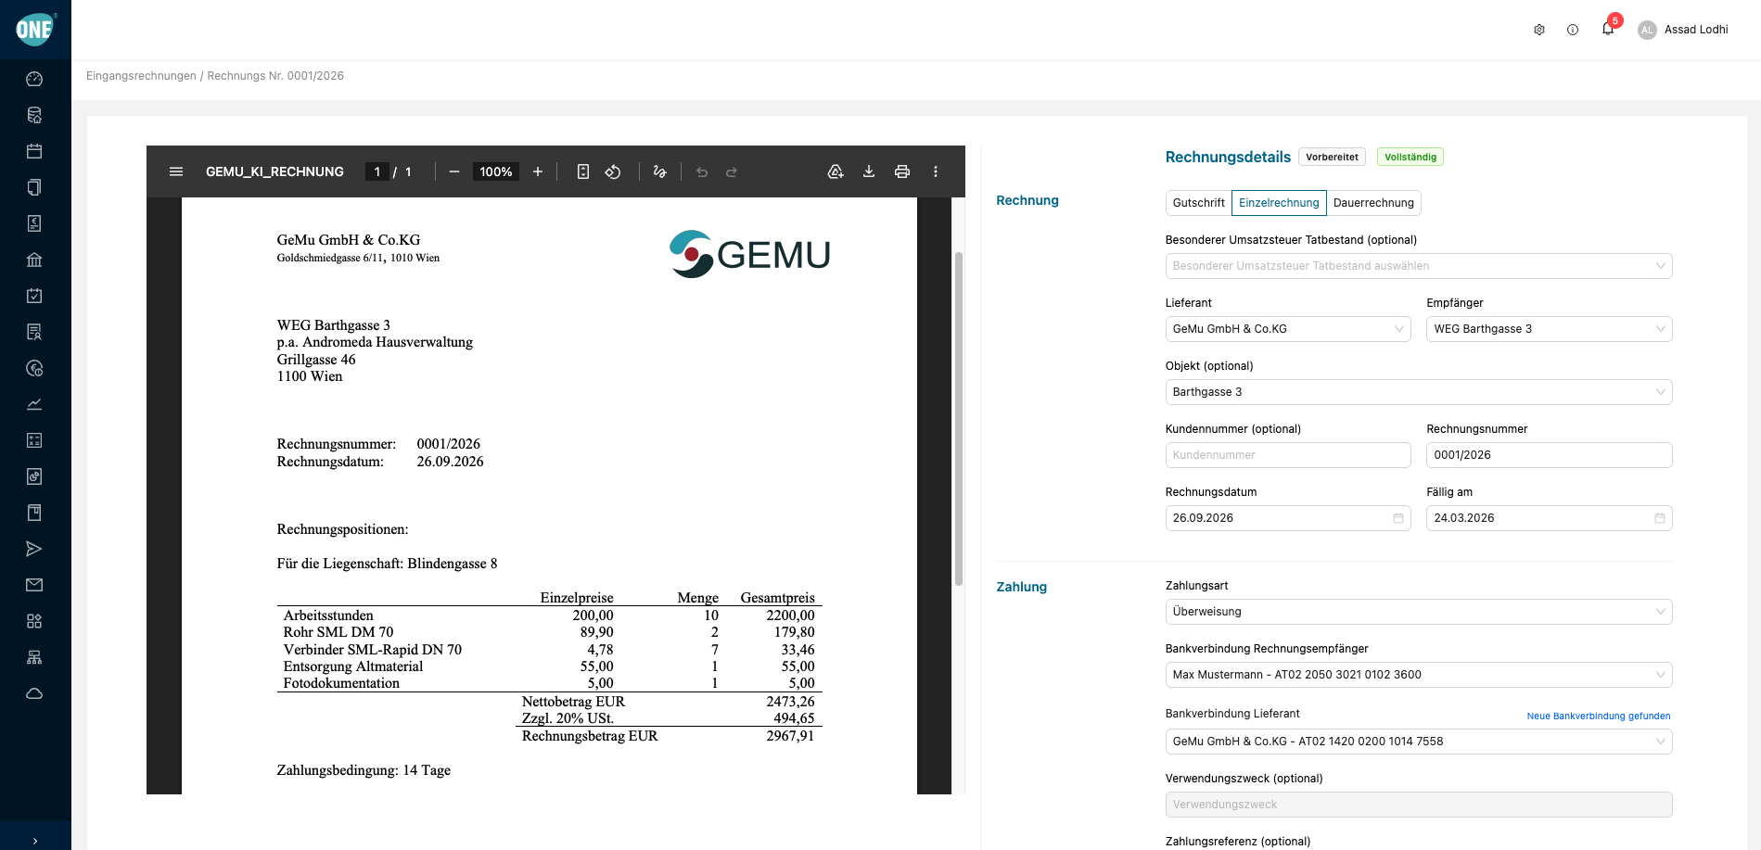
Task: Click the Rechnungsnummer input field
Action: (x=1550, y=455)
